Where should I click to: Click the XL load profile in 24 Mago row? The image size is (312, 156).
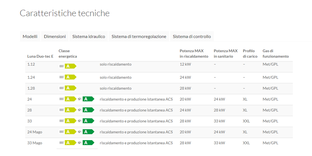point(245,132)
